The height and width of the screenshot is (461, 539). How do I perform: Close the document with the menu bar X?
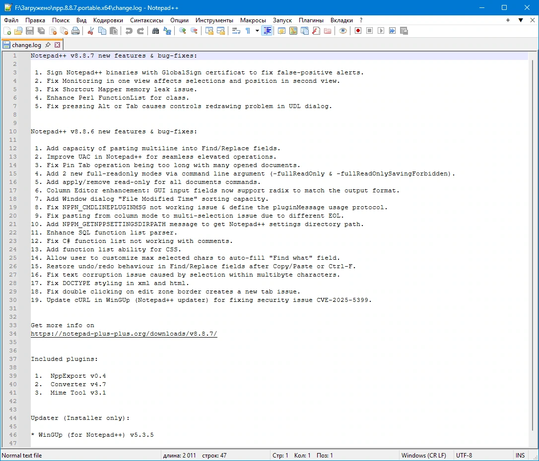[x=533, y=20]
